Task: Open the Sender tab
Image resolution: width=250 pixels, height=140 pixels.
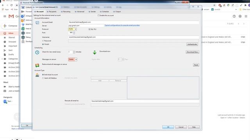Action: (x=92, y=12)
